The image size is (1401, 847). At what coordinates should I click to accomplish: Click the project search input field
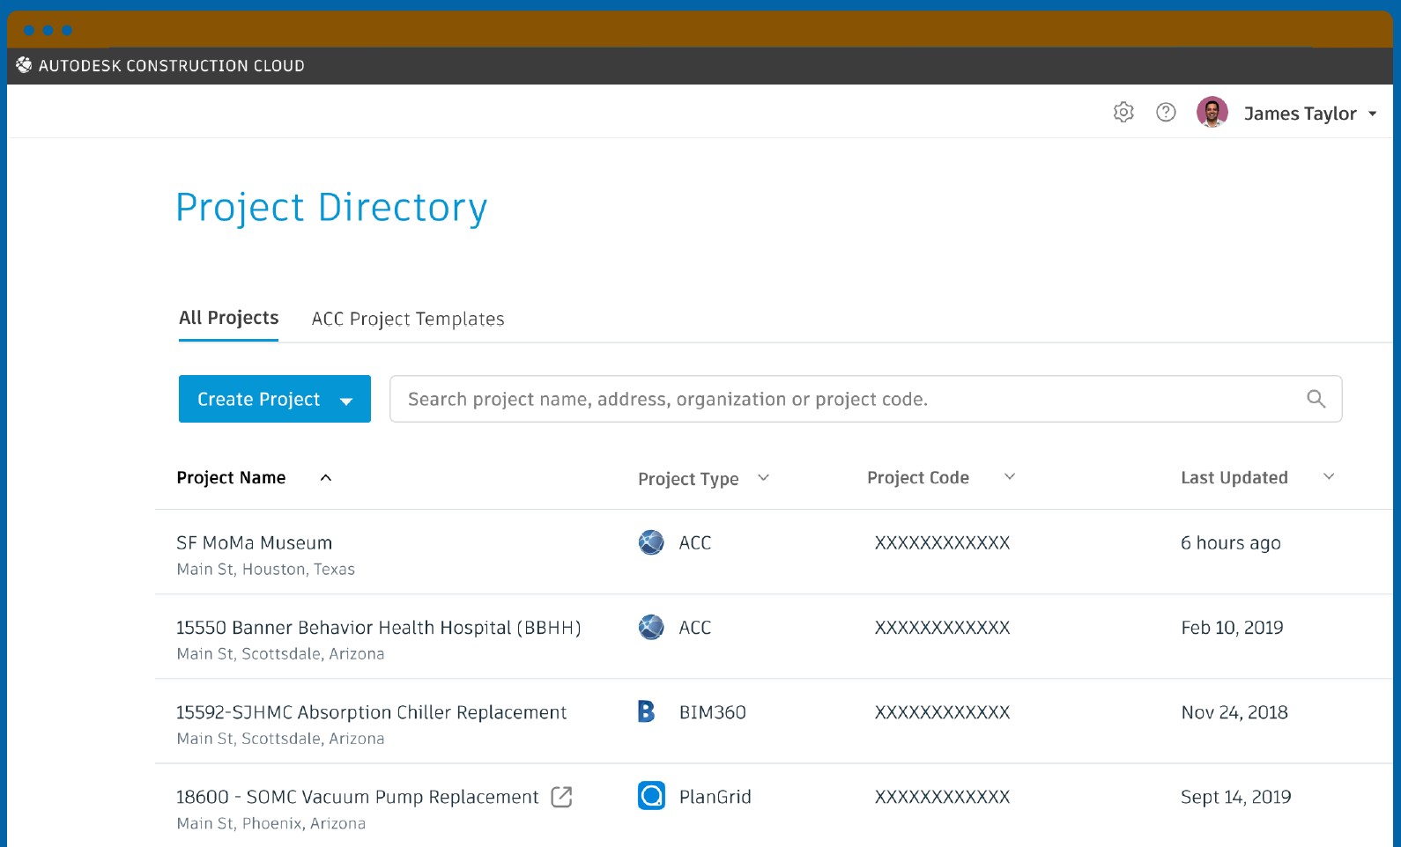[x=846, y=399]
